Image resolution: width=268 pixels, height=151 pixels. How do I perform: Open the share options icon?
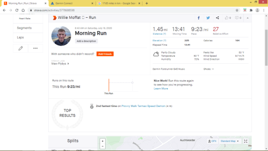pos(217,18)
